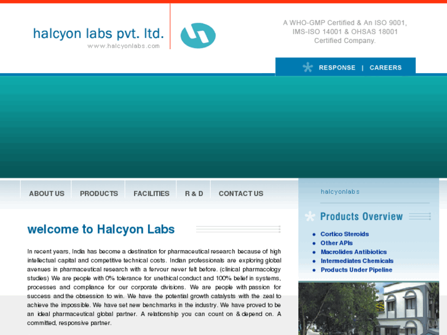Click the www.halcyonlabs.com address text
Viewport: 447px width, 335px height.
[124, 46]
